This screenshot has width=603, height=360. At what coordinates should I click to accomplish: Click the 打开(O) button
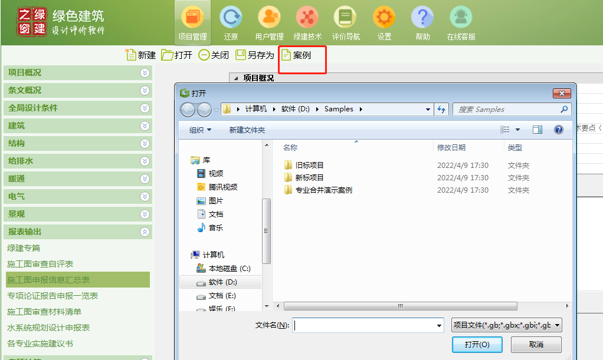point(476,345)
